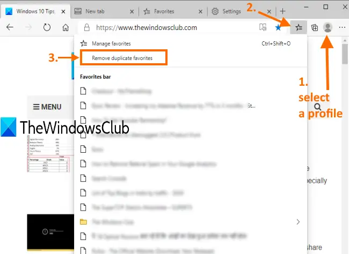Close the Windows 10 Tips tab
The height and width of the screenshot is (254, 349).
tap(63, 12)
